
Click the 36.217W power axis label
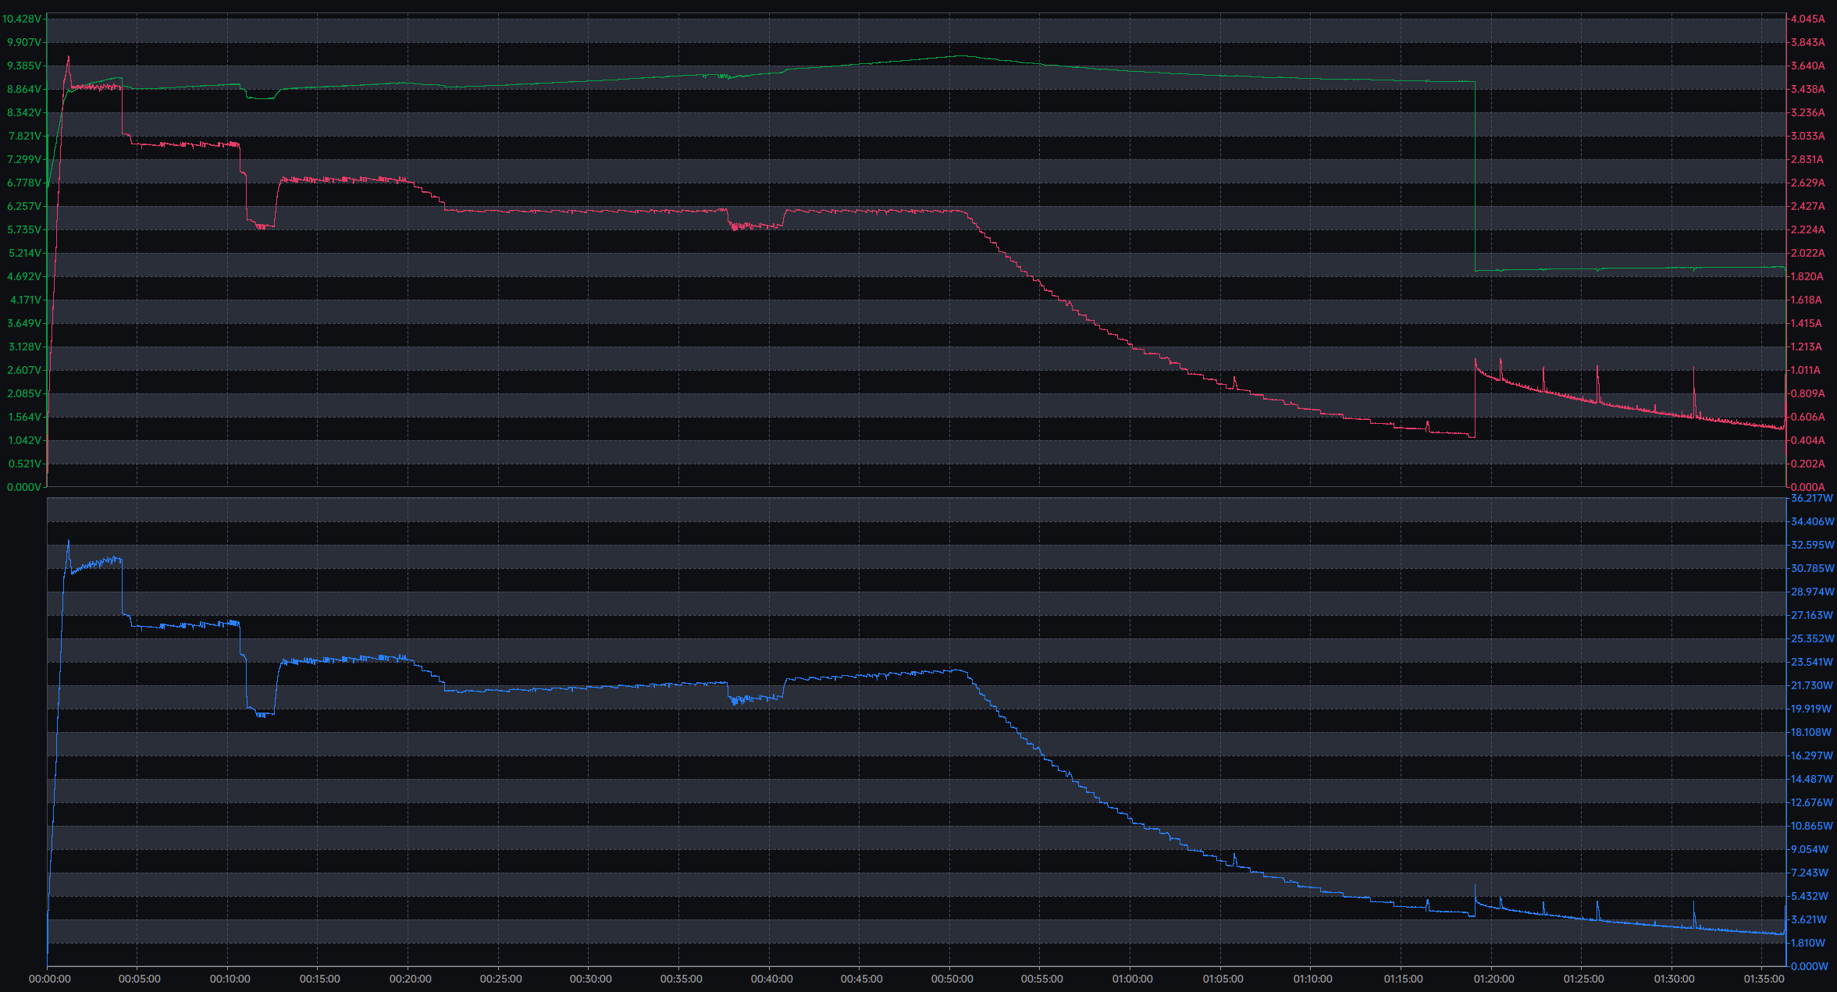pyautogui.click(x=1811, y=498)
